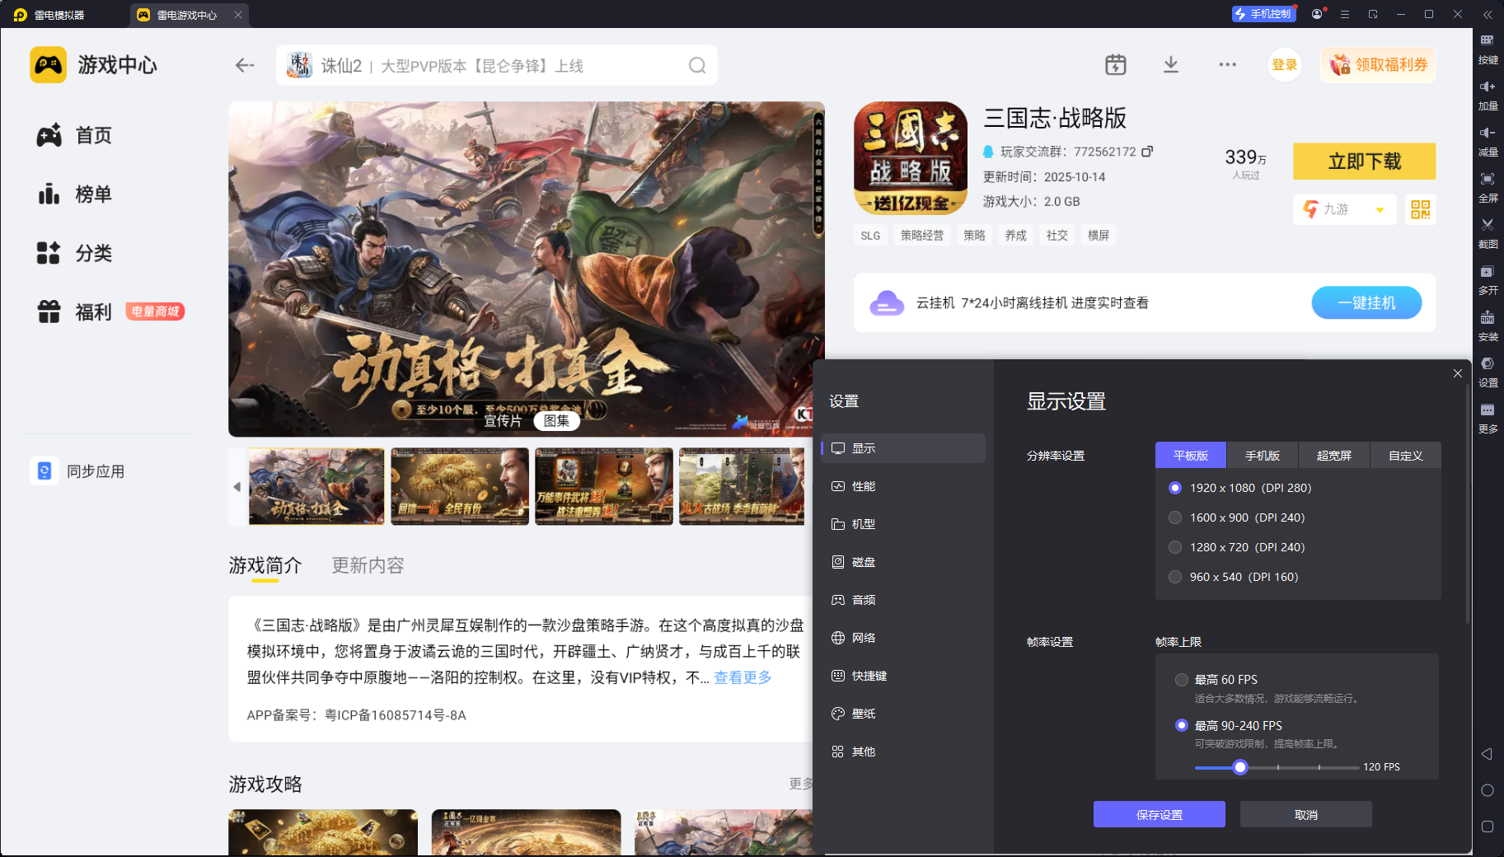
Task: Open the three-dot more options menu
Action: click(x=1228, y=65)
